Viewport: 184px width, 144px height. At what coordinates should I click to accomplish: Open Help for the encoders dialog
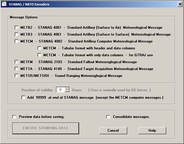tap(152, 131)
